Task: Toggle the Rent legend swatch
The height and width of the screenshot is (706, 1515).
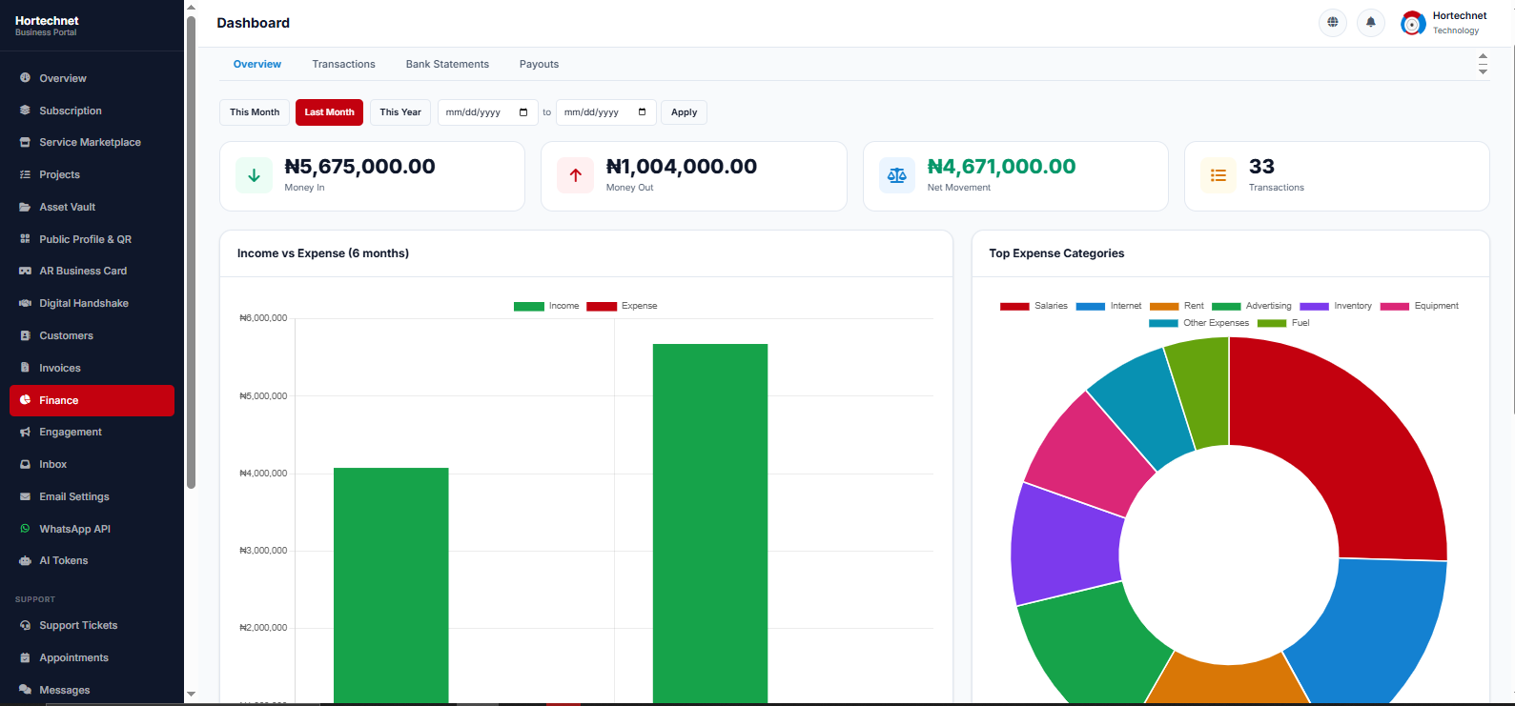Action: (1164, 306)
